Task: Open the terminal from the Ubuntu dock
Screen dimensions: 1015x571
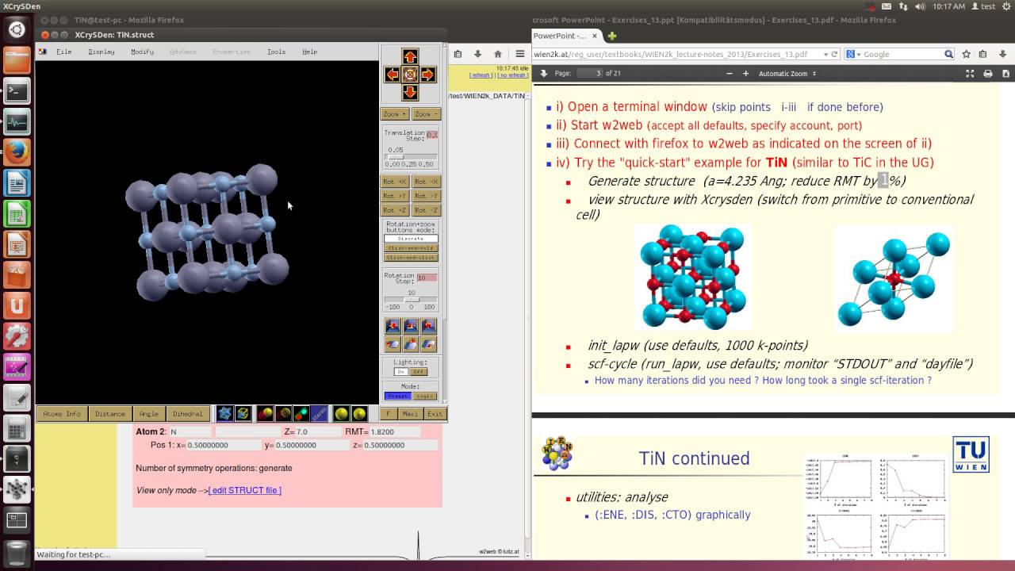Action: [17, 91]
